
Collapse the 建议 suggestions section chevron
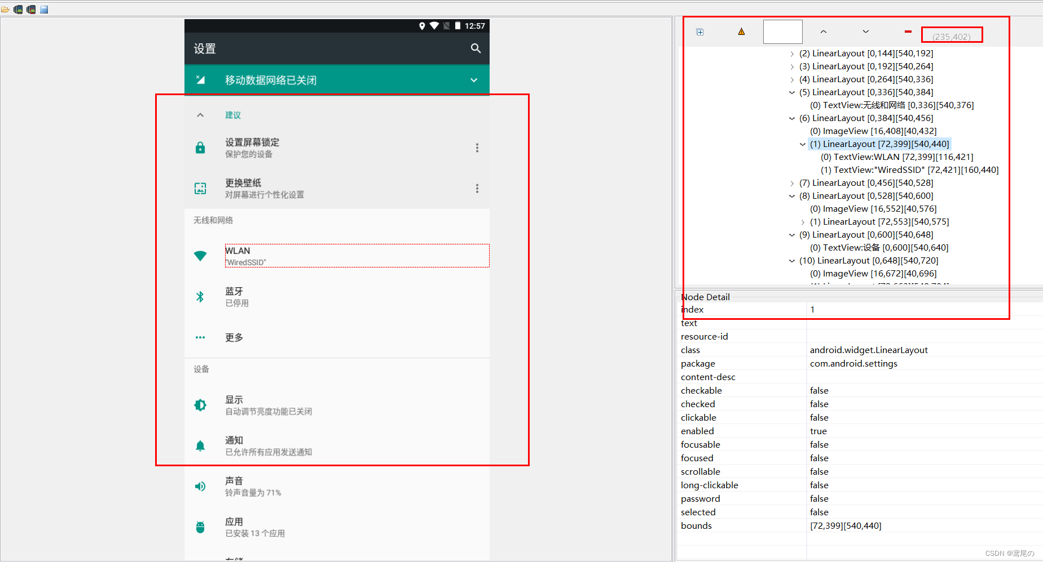[x=200, y=115]
